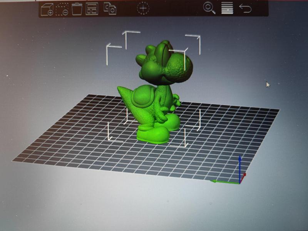
Task: Click the trash bin delete icon
Action: (77, 9)
